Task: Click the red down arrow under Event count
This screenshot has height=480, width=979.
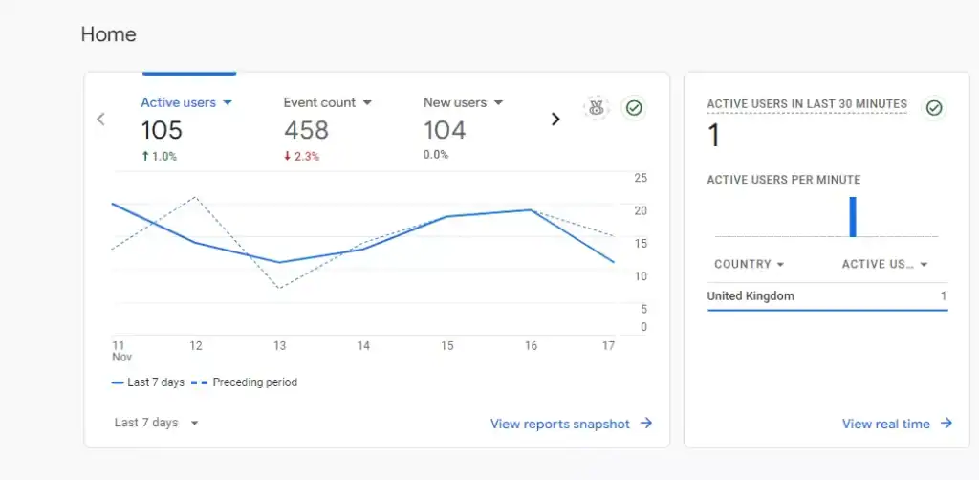Action: [287, 156]
